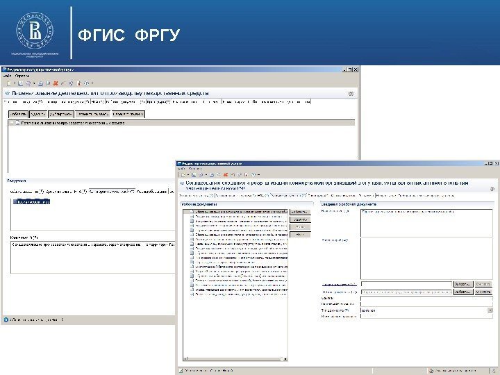500x375 pixels.
Task: Select highlighted blue item in back window lower list
Action: coord(31,201)
